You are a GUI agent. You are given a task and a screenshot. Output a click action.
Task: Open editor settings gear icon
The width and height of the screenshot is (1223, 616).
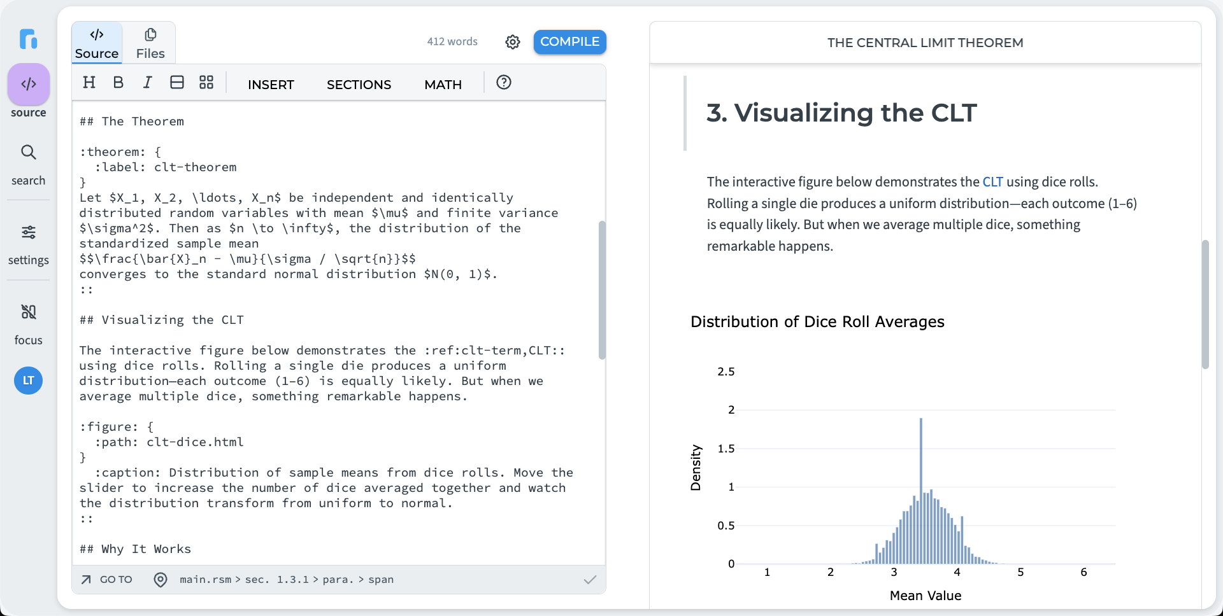(x=513, y=42)
